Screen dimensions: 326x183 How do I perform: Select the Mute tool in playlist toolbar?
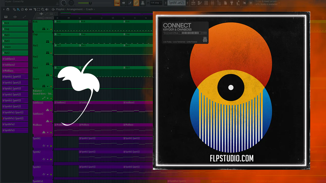tap(26, 9)
